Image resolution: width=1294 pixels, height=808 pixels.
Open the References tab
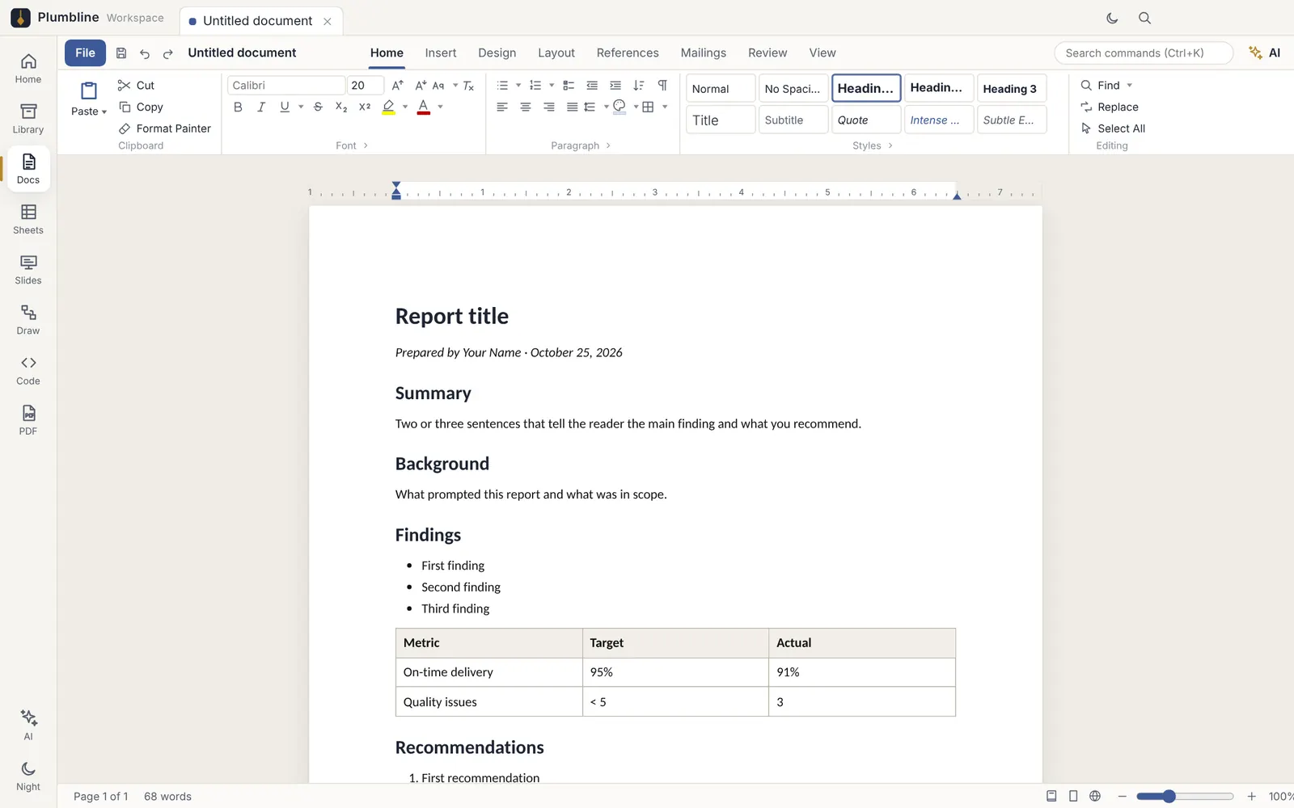coord(628,53)
